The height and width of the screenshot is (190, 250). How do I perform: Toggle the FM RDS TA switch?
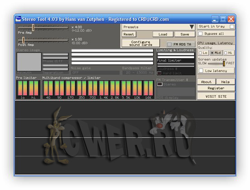point(169,44)
